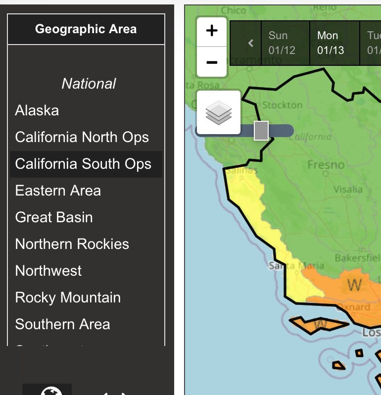Choose California South Ops area

pos(86,164)
